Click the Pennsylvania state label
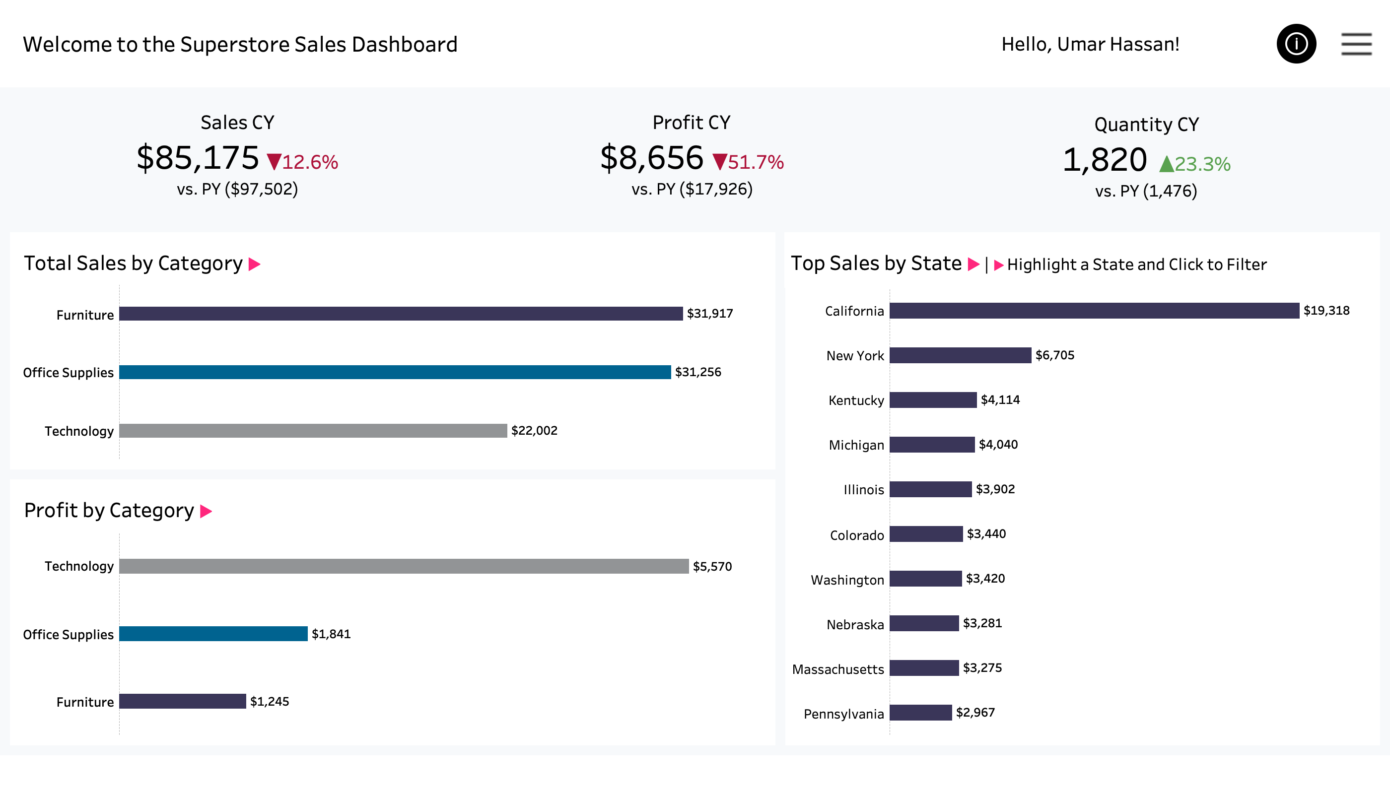1390x794 pixels. (x=843, y=715)
